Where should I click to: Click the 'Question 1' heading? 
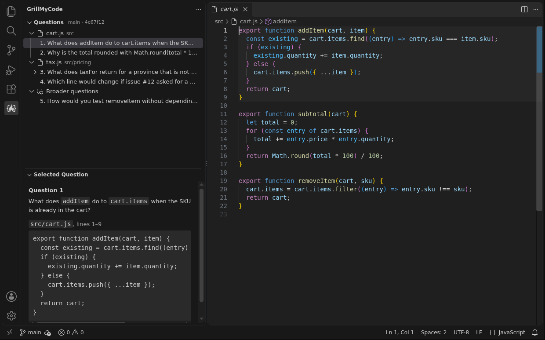tap(46, 190)
